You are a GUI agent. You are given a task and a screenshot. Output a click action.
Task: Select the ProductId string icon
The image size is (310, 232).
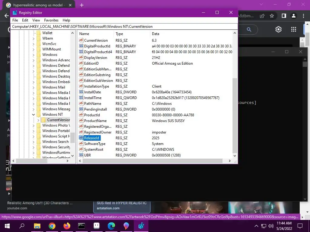tap(81, 114)
